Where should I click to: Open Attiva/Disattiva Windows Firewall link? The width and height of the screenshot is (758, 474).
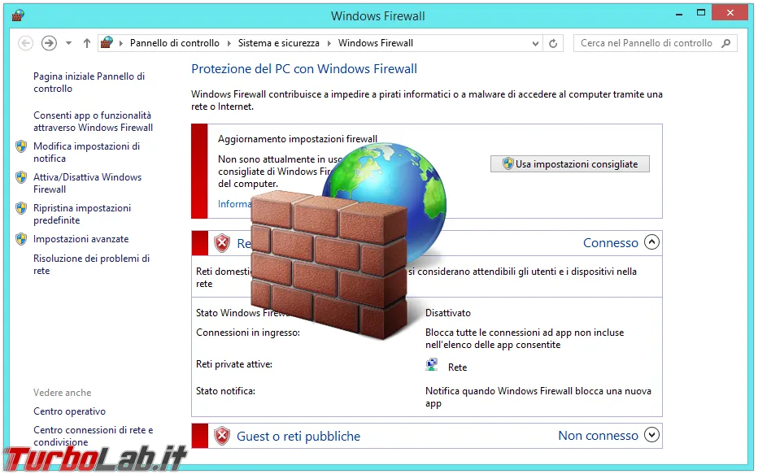pyautogui.click(x=88, y=183)
